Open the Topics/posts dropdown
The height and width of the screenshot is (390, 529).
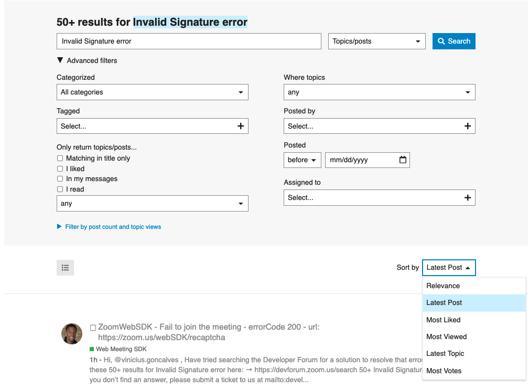376,41
